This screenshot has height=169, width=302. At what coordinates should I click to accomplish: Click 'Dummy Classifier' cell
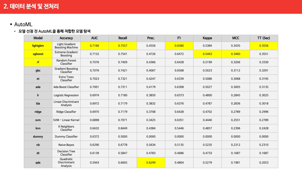coord(66,136)
